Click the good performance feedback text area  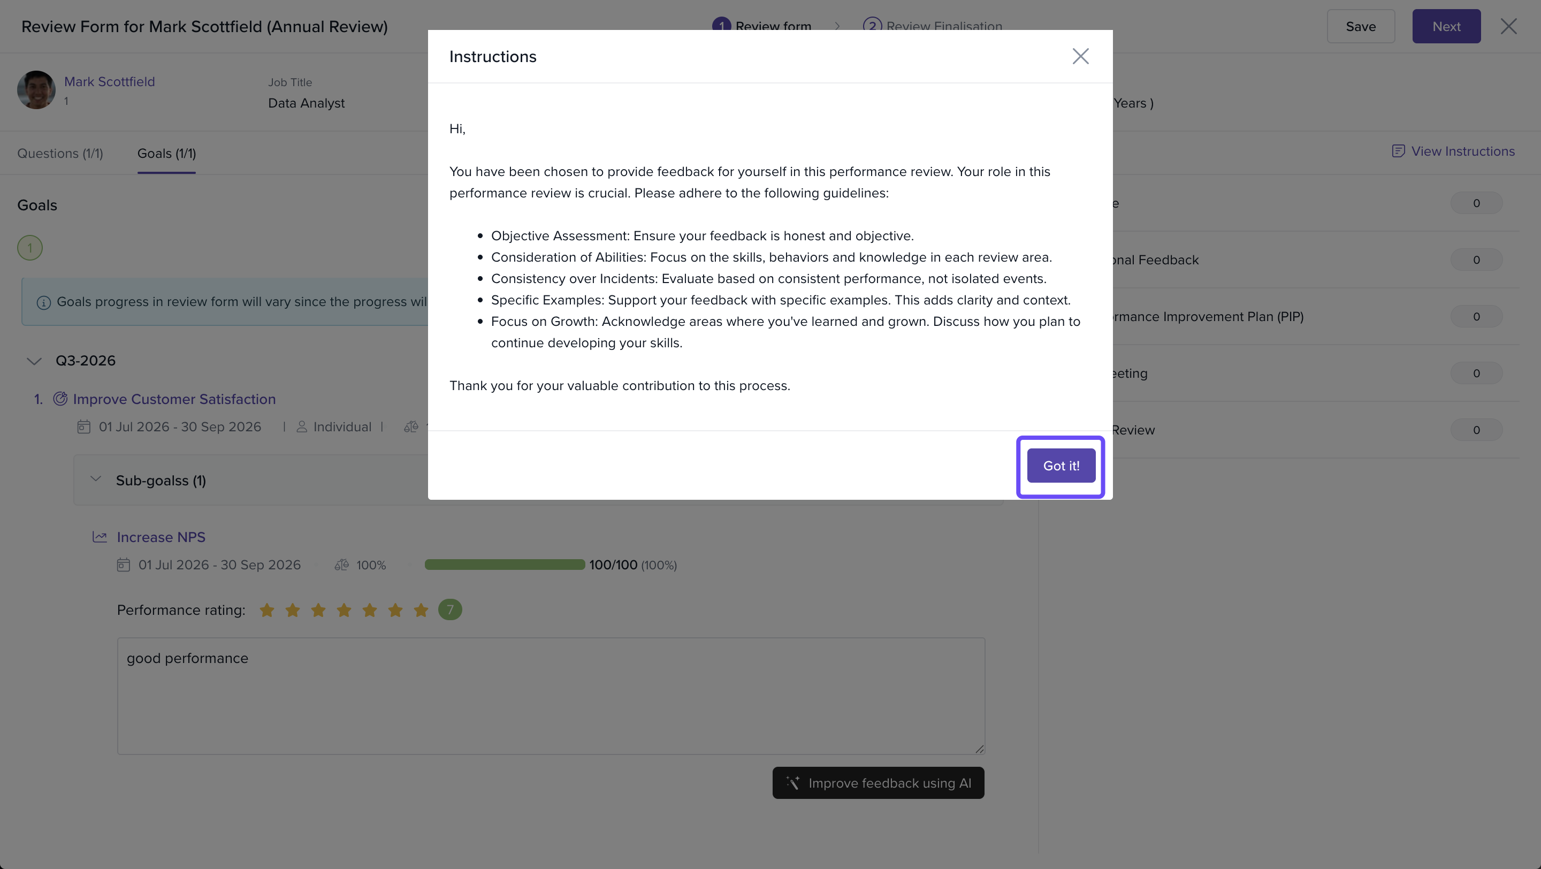pyautogui.click(x=551, y=696)
